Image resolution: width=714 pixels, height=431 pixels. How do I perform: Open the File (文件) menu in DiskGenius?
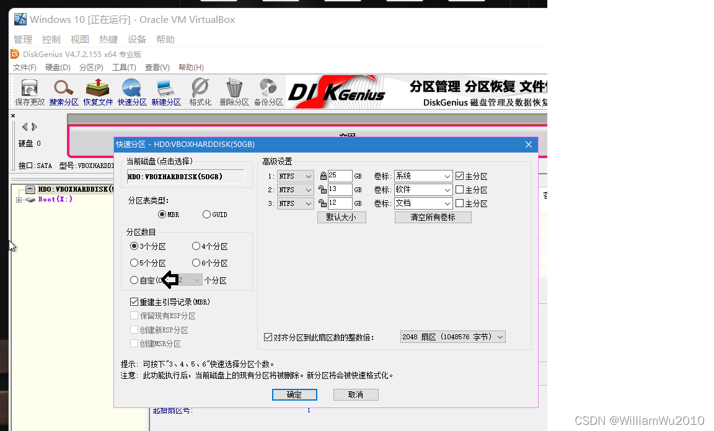point(25,68)
